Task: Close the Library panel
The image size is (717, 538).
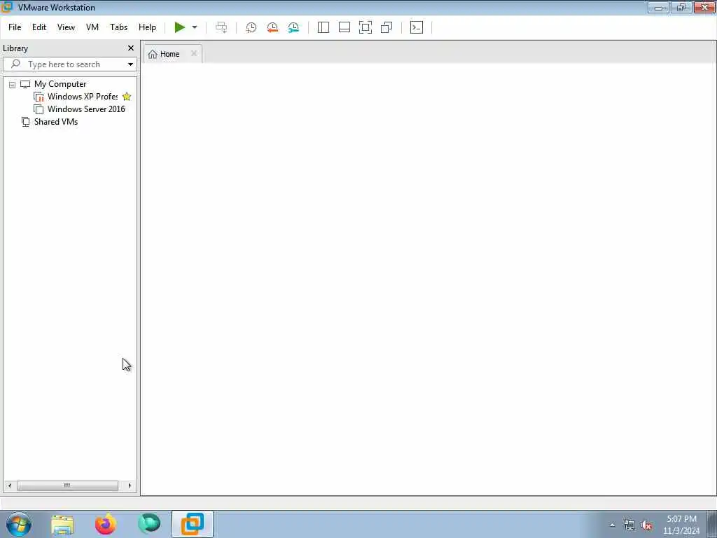Action: click(131, 48)
